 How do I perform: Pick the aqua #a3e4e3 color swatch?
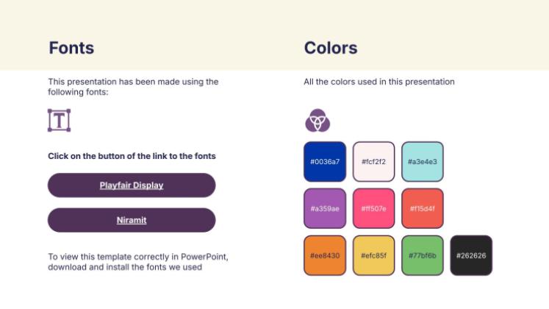pos(422,161)
